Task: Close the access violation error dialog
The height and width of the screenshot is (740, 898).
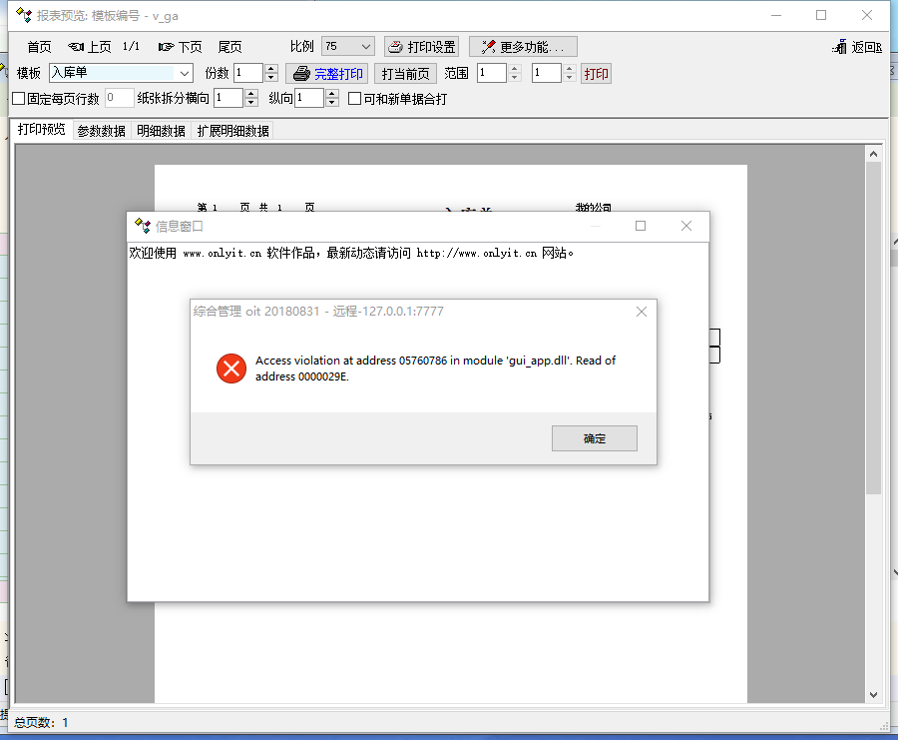Action: (642, 312)
